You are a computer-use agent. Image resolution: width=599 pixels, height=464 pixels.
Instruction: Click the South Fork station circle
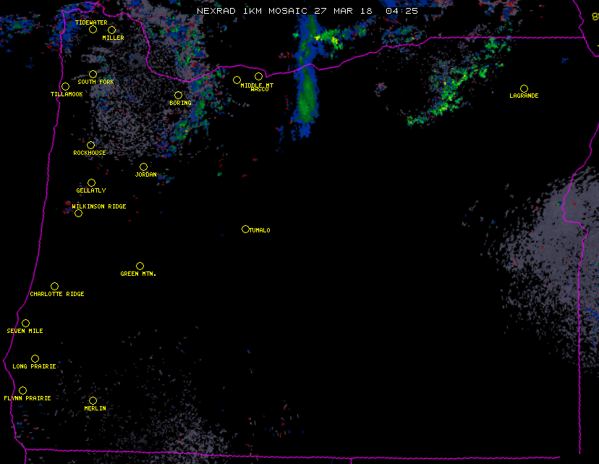(93, 74)
